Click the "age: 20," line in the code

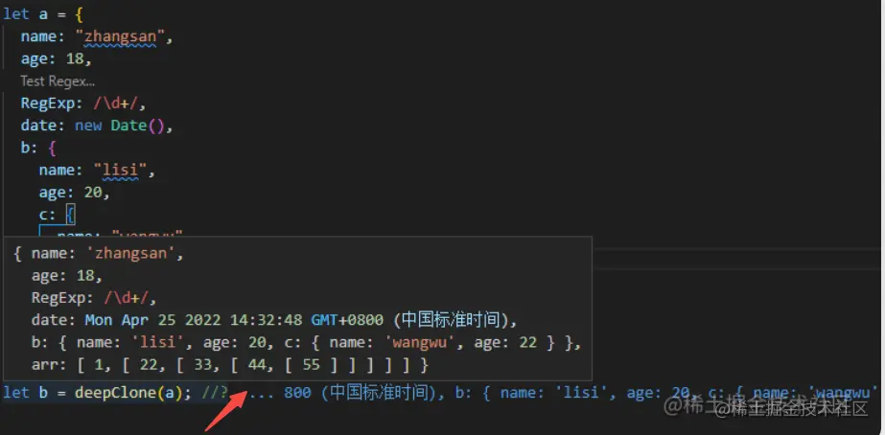pos(74,193)
